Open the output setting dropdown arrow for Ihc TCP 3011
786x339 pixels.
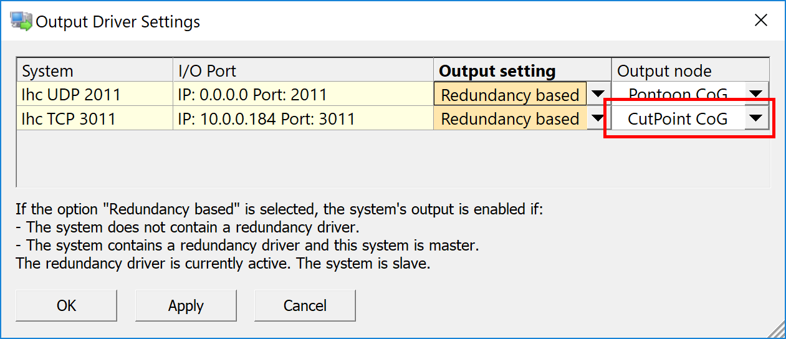598,118
